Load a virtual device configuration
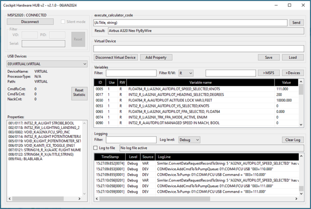 click(292, 58)
